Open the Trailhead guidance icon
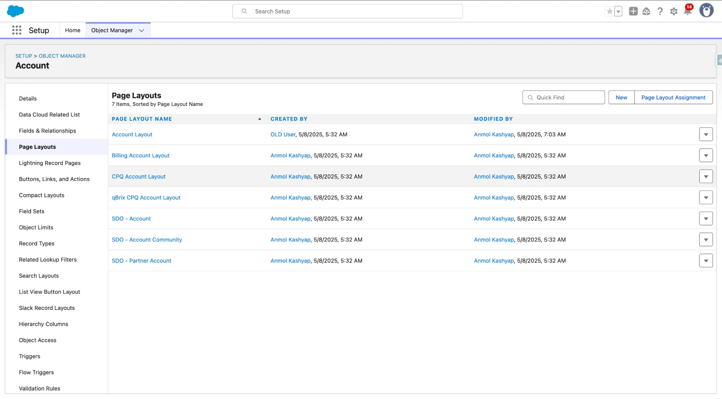The image size is (722, 399). (x=647, y=12)
